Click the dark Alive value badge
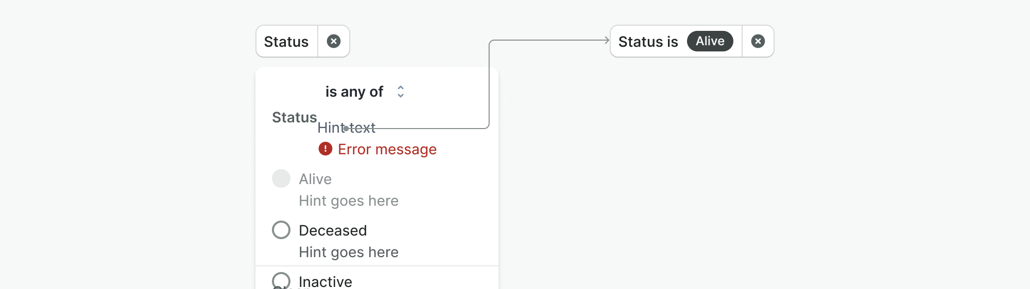 710,41
